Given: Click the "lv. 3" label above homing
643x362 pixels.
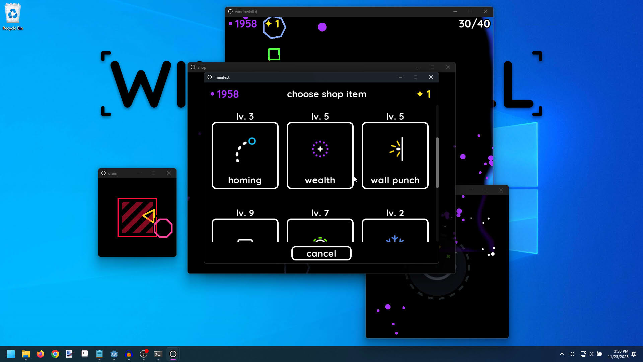Looking at the screenshot, I should [x=245, y=116].
